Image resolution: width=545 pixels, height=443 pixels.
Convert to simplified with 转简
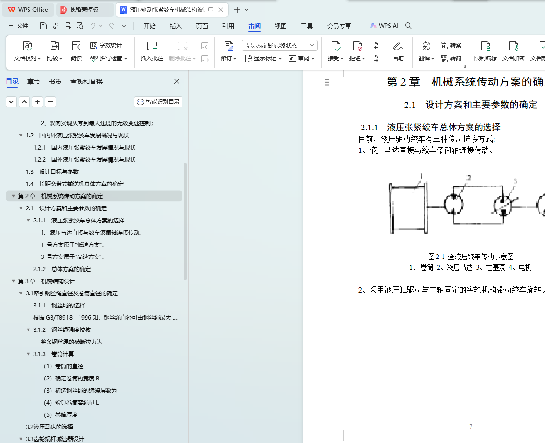tap(451, 58)
